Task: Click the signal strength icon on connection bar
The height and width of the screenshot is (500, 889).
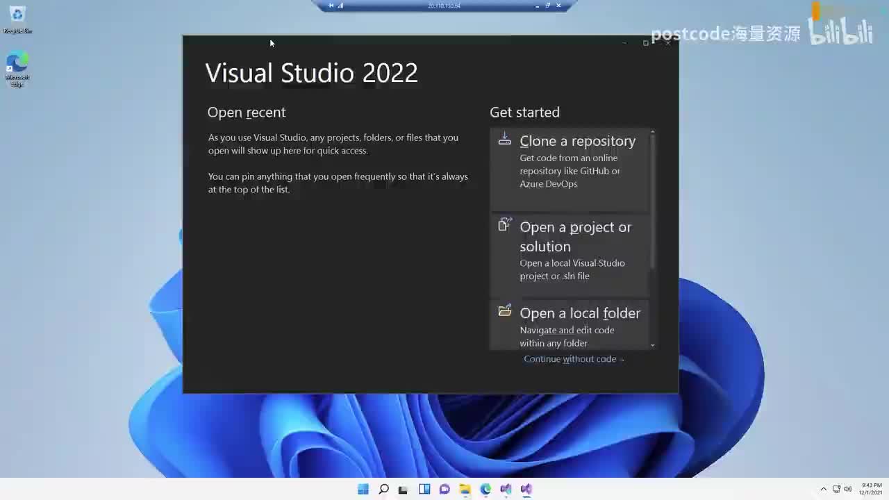Action: (x=340, y=6)
